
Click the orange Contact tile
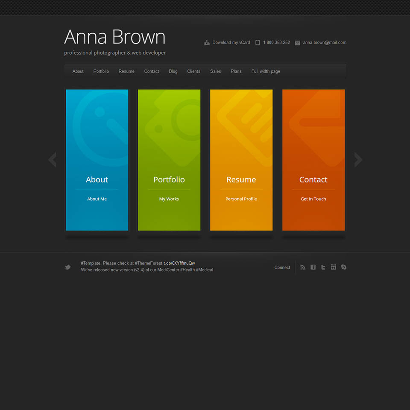coord(313,160)
